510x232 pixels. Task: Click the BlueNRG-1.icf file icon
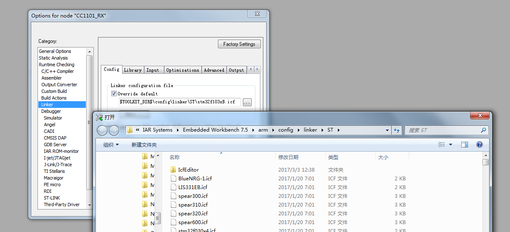point(173,178)
